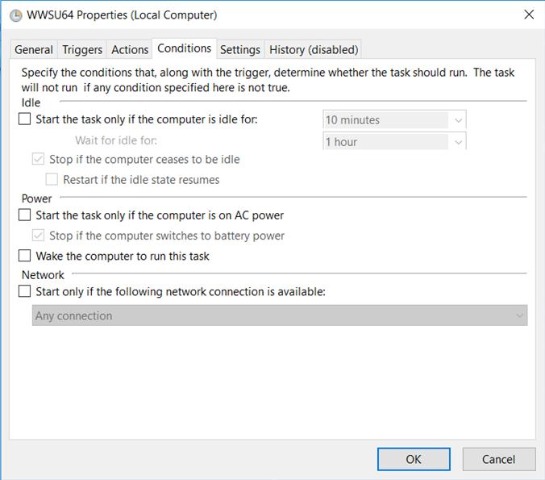Open the 10 minutes idle duration dropdown
Viewport: 545px width, 480px height.
[x=394, y=120]
